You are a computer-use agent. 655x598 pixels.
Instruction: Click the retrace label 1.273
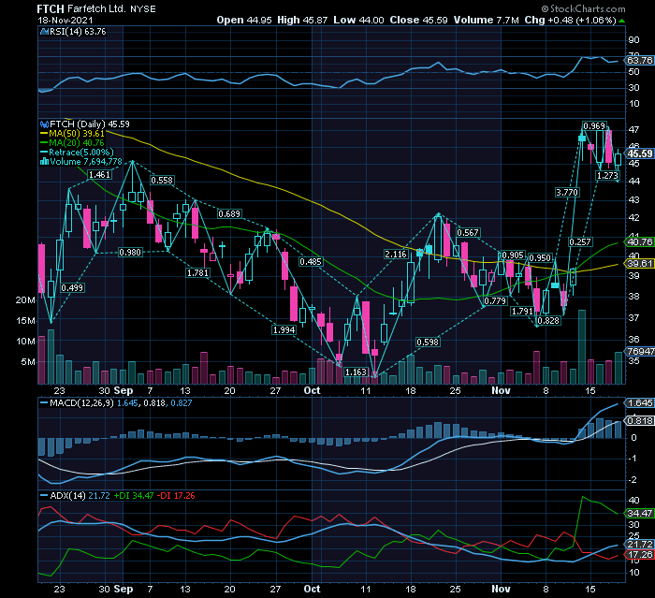[607, 176]
